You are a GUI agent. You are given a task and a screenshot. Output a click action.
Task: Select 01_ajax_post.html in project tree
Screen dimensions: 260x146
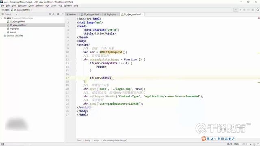[18, 25]
